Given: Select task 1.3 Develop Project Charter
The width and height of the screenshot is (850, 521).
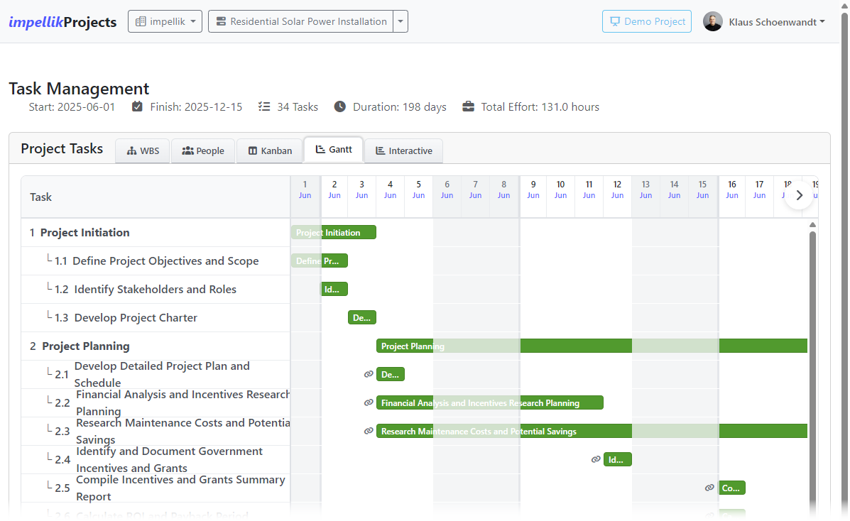Looking at the screenshot, I should [x=156, y=318].
